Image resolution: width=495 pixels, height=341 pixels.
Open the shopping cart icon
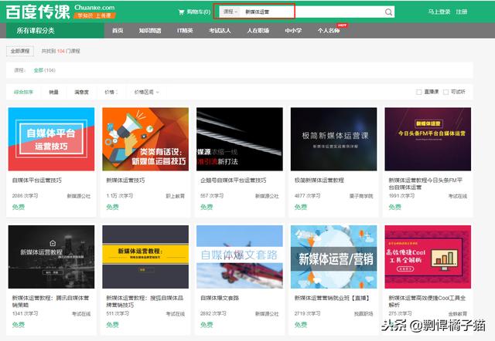point(181,12)
